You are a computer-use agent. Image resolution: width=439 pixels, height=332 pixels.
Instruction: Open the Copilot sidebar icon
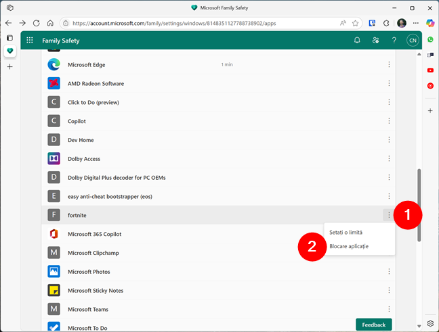[x=430, y=23]
